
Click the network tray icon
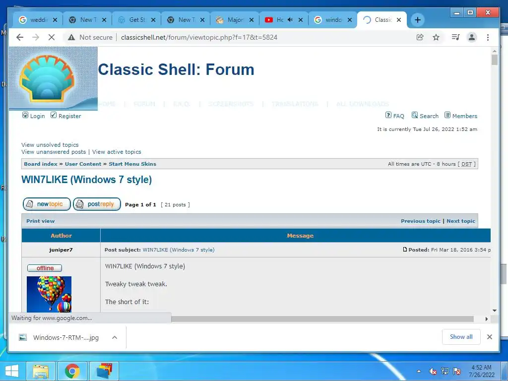445,371
